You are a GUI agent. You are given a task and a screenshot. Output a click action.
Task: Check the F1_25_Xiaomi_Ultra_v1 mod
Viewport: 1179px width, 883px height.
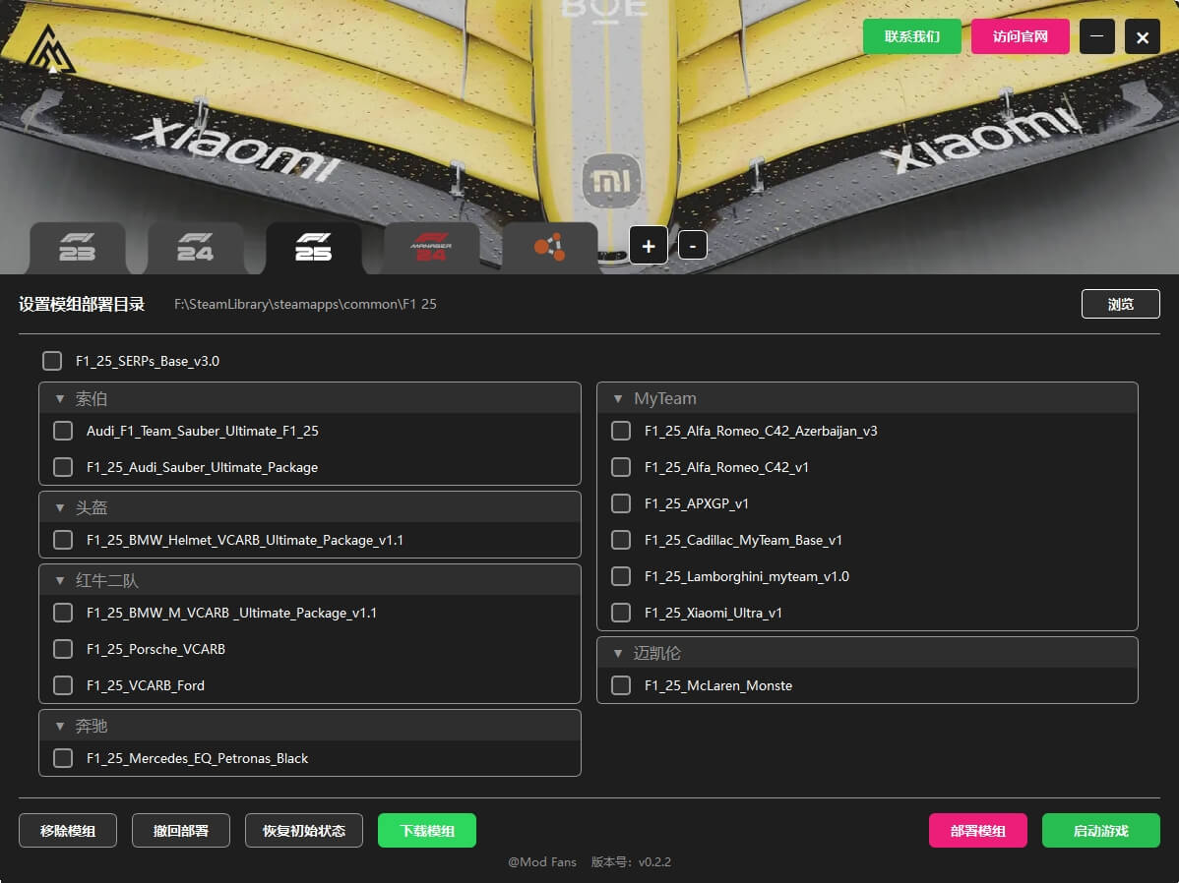pyautogui.click(x=621, y=613)
